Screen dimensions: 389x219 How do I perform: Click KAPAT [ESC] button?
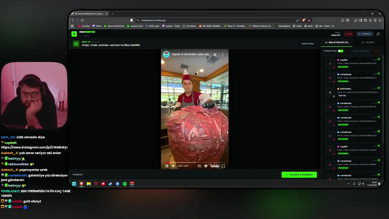[308, 43]
